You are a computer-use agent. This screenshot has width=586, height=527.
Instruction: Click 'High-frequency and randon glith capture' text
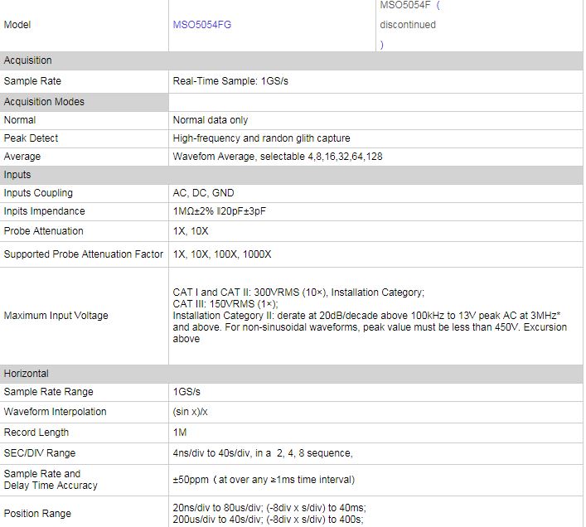262,138
